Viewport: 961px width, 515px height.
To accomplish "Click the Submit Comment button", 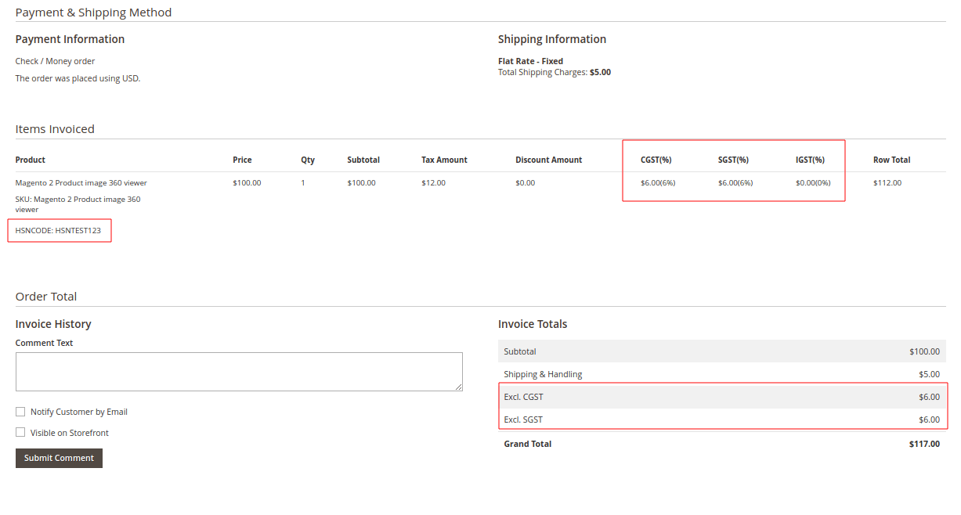I will 58,458.
